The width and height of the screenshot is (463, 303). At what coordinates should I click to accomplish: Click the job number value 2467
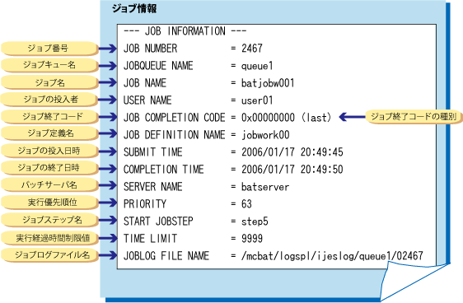252,48
